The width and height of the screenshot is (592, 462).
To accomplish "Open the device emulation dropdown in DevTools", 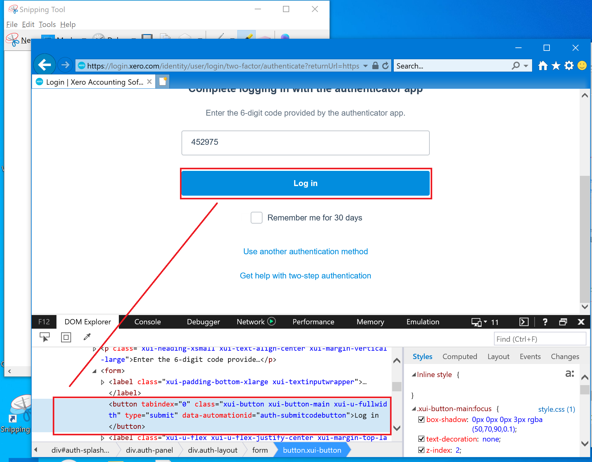I will pos(485,322).
